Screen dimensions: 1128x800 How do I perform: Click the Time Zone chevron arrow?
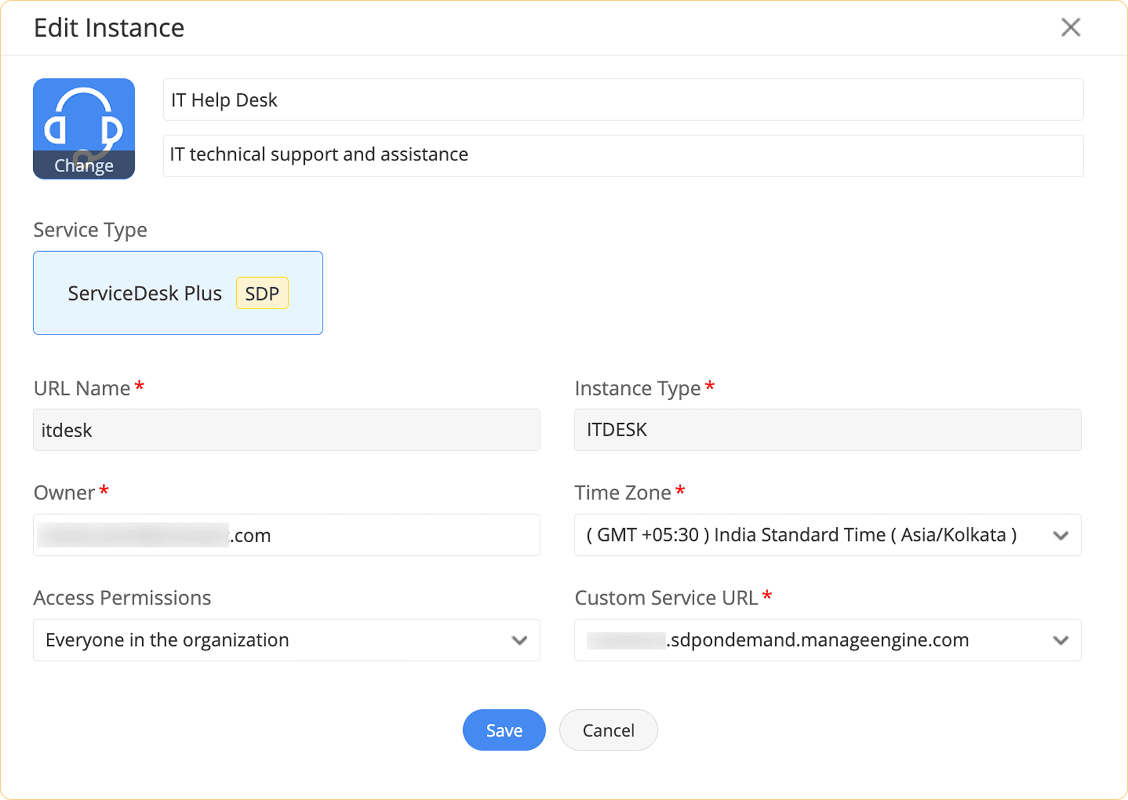(1060, 535)
